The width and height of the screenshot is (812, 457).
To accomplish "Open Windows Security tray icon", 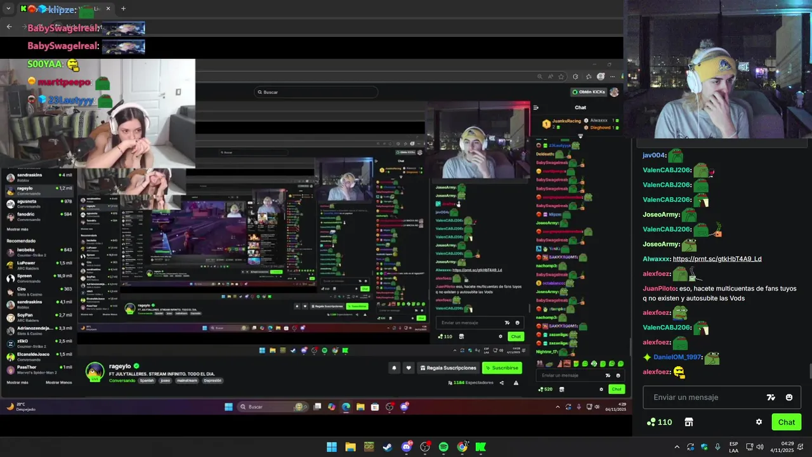I will point(704,447).
